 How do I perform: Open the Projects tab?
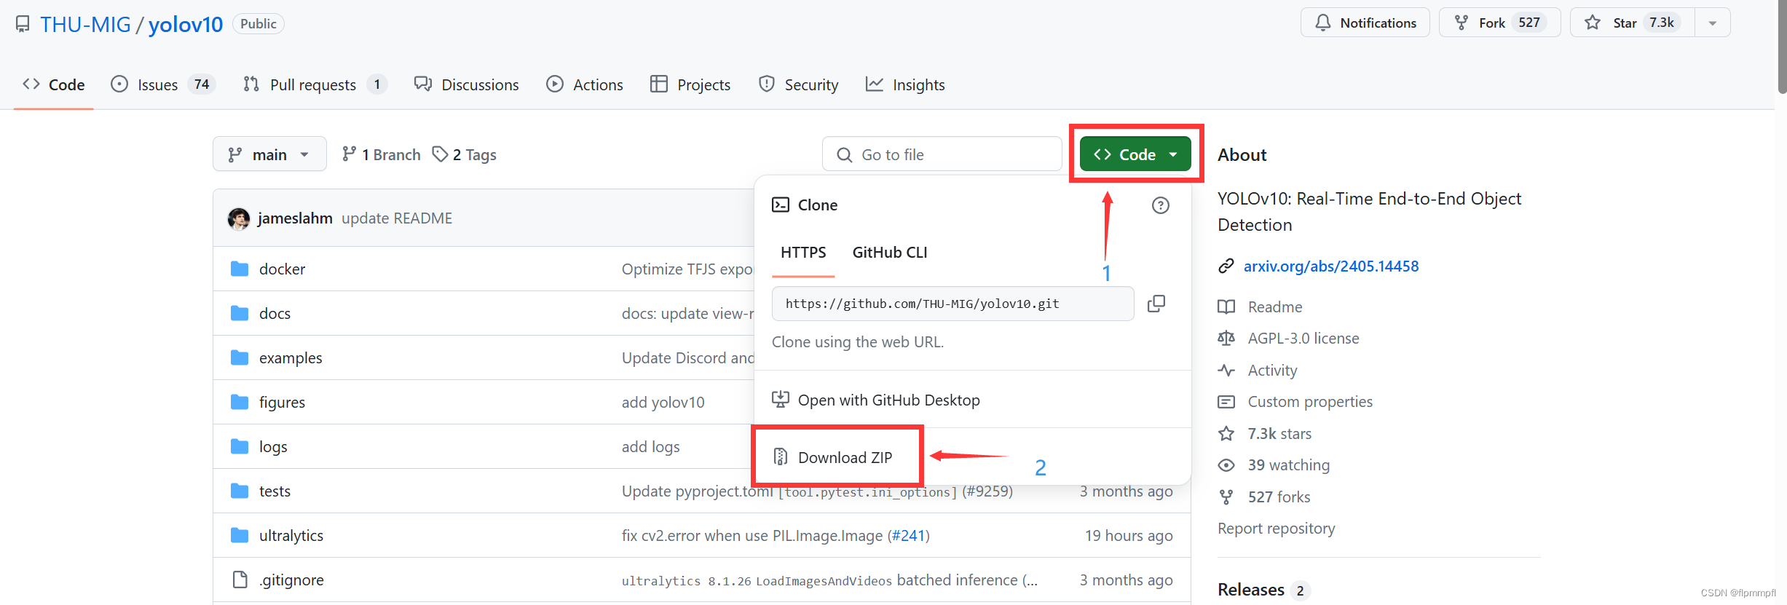(690, 84)
